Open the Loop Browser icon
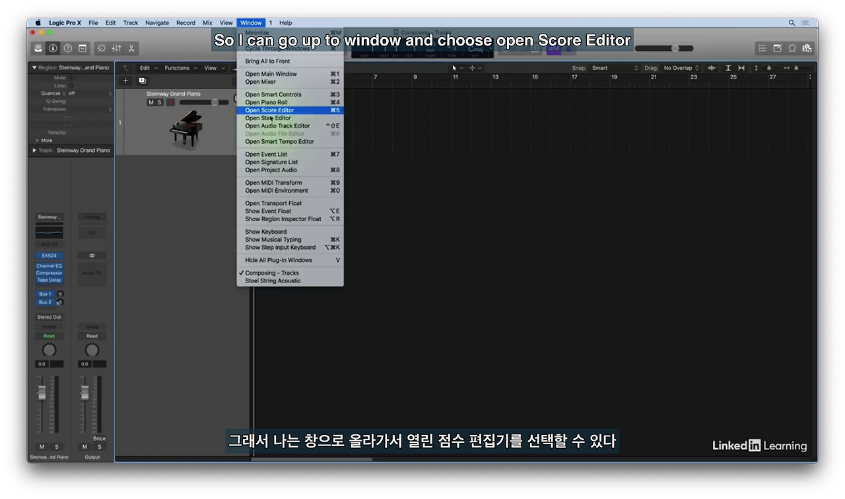 (x=792, y=48)
